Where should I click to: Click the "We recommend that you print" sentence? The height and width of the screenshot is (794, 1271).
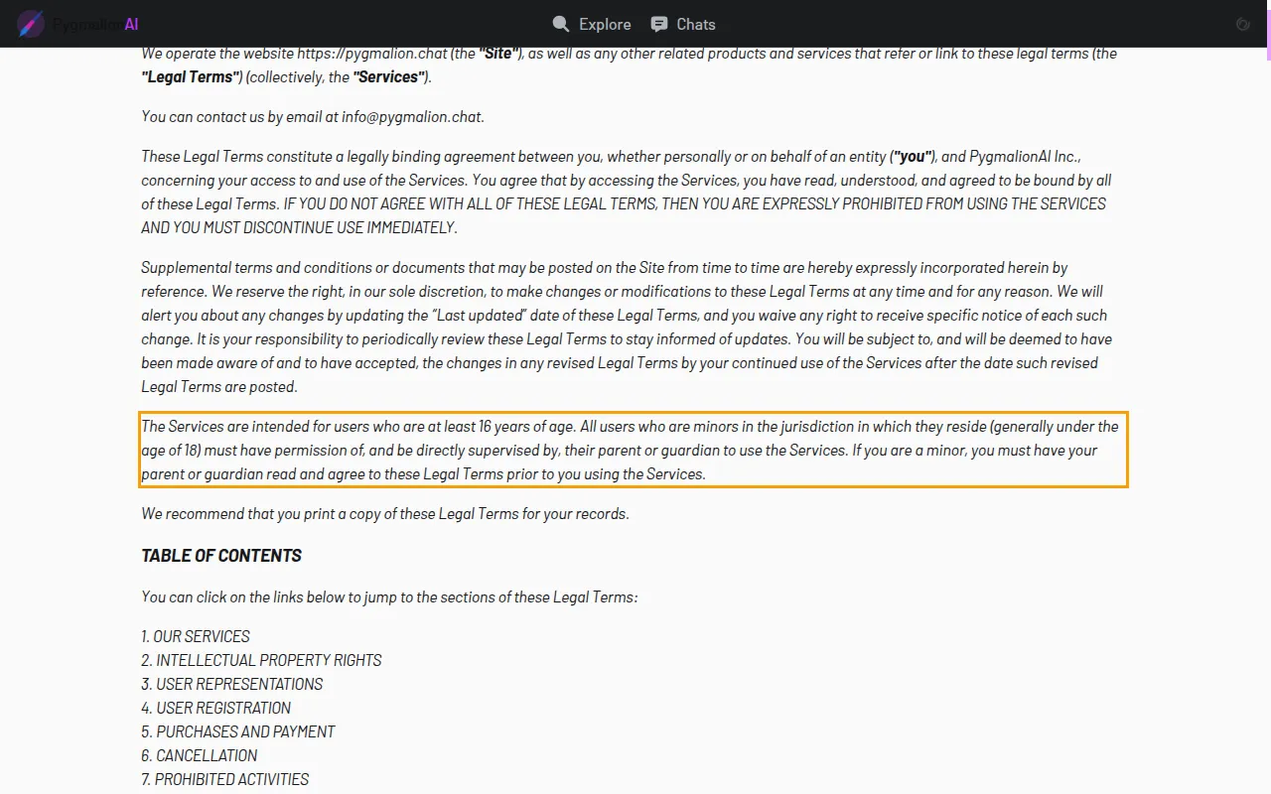[385, 514]
